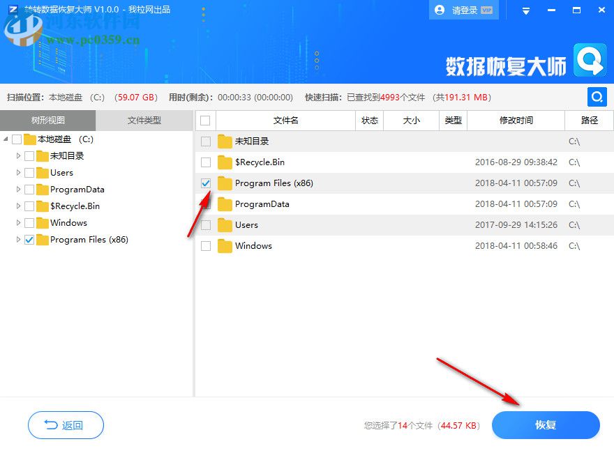Click the $Recycle.Bin folder icon in file list
614x453 pixels.
pos(224,162)
